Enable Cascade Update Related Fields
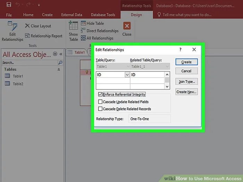Viewport: 243px width, 182px height. [x=100, y=102]
